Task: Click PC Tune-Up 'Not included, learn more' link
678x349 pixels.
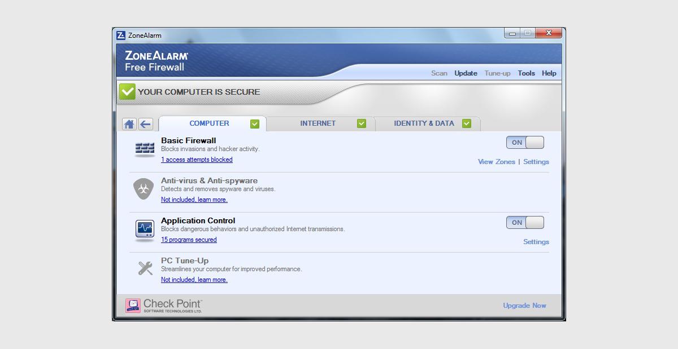Action: (x=194, y=280)
